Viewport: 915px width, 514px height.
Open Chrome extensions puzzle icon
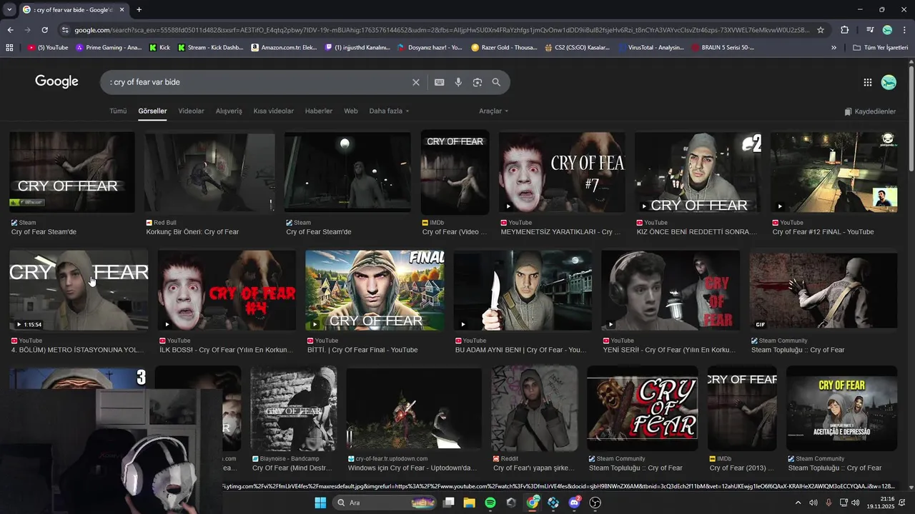pyautogui.click(x=844, y=30)
